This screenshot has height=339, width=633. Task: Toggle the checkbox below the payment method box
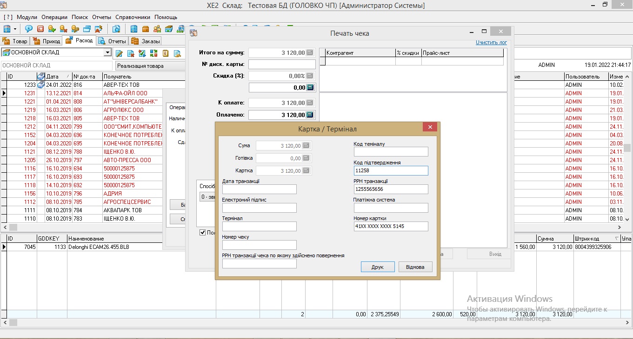(x=202, y=233)
